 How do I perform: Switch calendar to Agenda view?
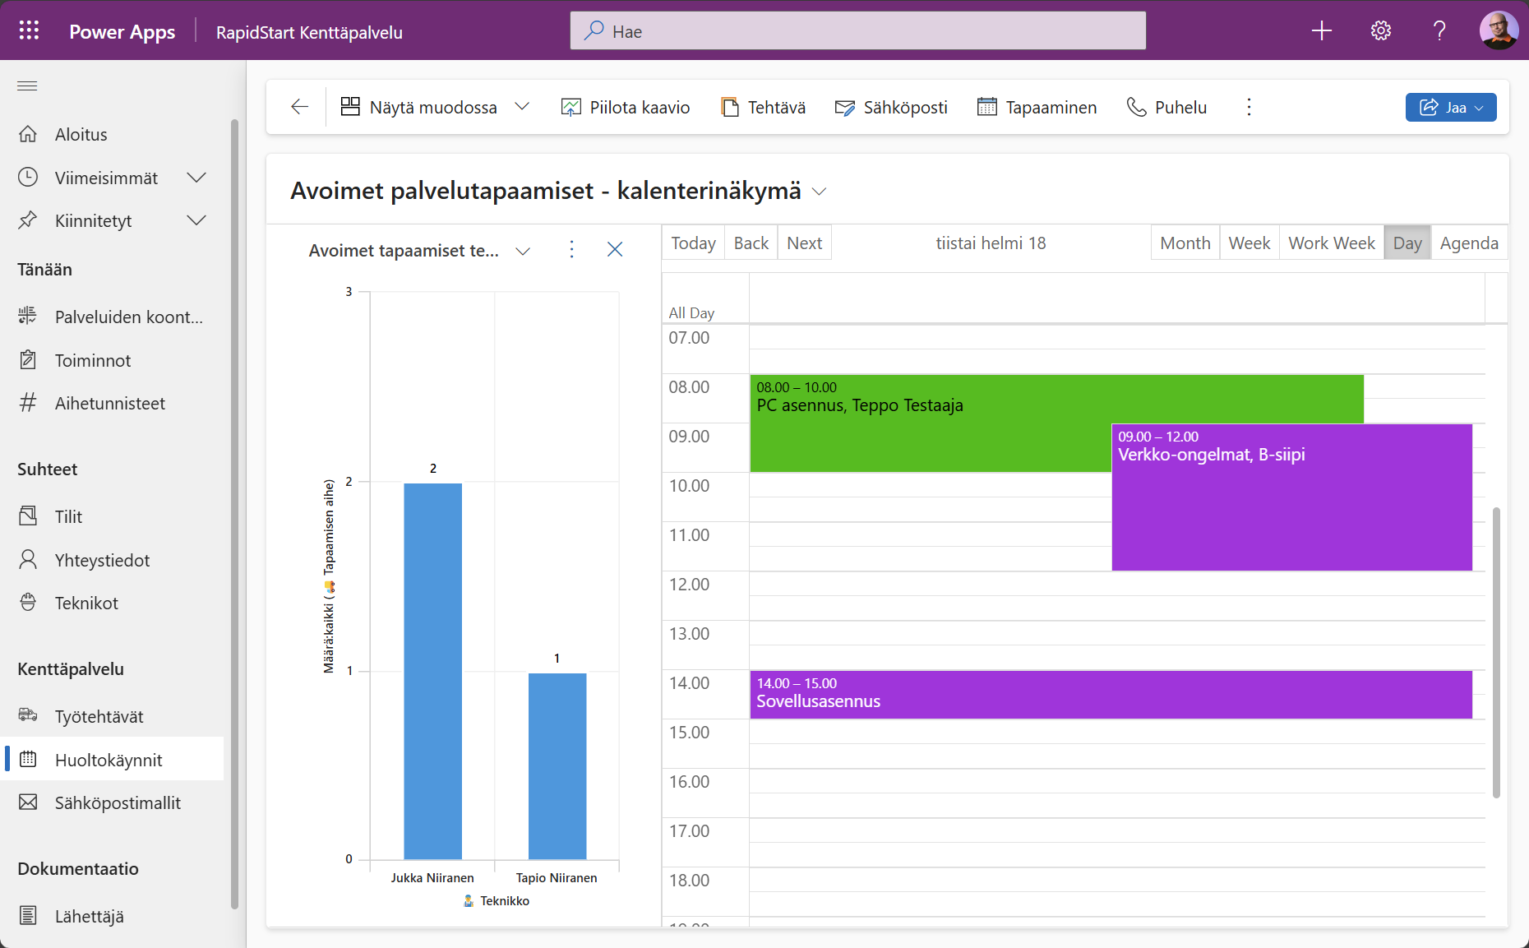coord(1468,243)
